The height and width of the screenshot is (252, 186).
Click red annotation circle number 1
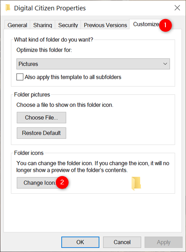click(165, 25)
